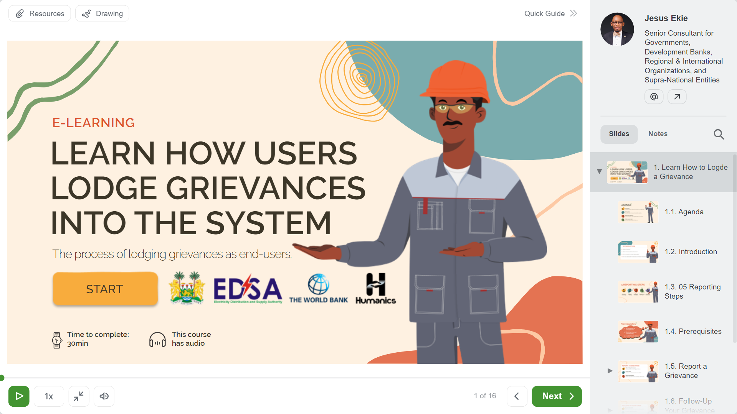Switch to the Slides tab
This screenshot has width=737, height=414.
tap(619, 134)
